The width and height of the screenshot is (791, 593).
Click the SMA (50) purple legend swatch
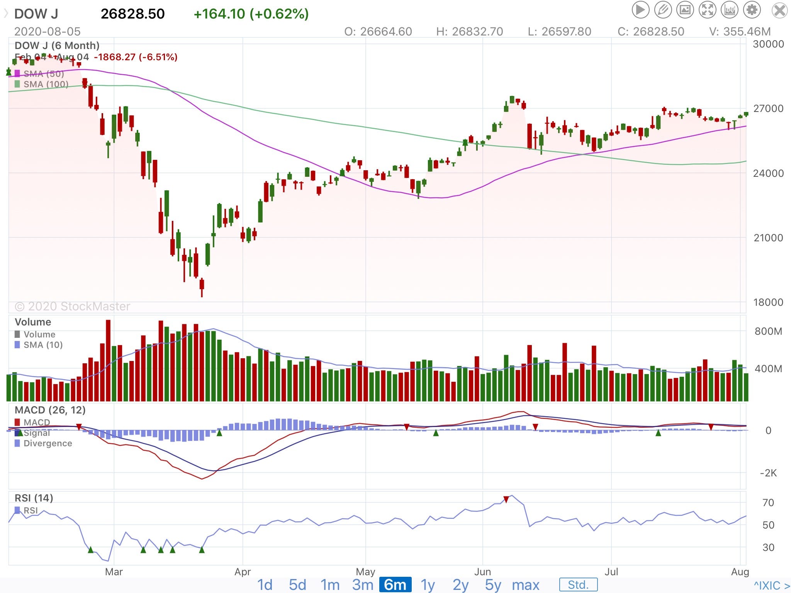(x=17, y=73)
